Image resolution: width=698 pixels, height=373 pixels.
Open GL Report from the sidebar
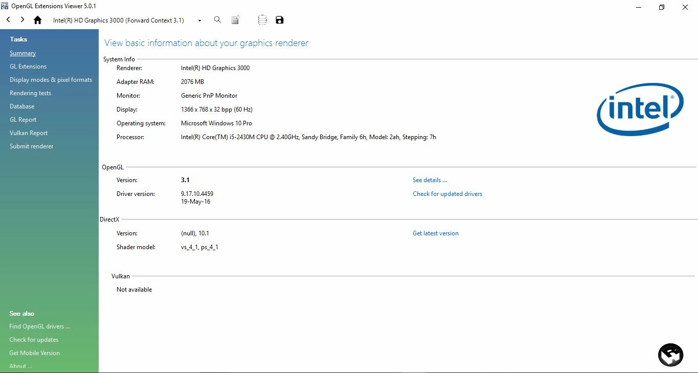pos(23,120)
